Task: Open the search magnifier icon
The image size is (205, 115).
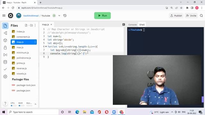Action: [x=201, y=16]
